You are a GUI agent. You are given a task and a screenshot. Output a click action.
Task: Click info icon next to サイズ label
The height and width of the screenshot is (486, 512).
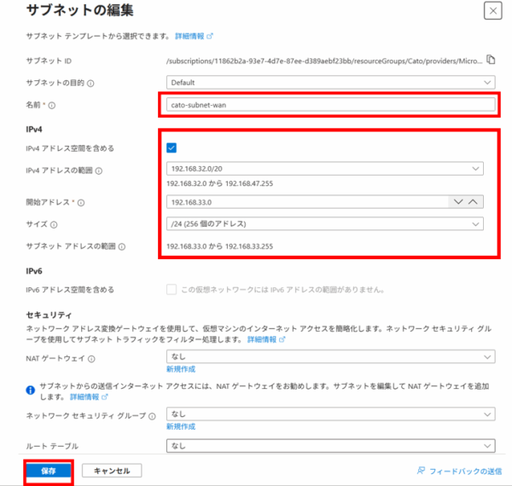[53, 225]
